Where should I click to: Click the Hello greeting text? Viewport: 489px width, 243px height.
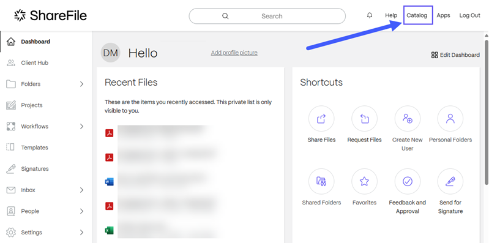pyautogui.click(x=143, y=53)
